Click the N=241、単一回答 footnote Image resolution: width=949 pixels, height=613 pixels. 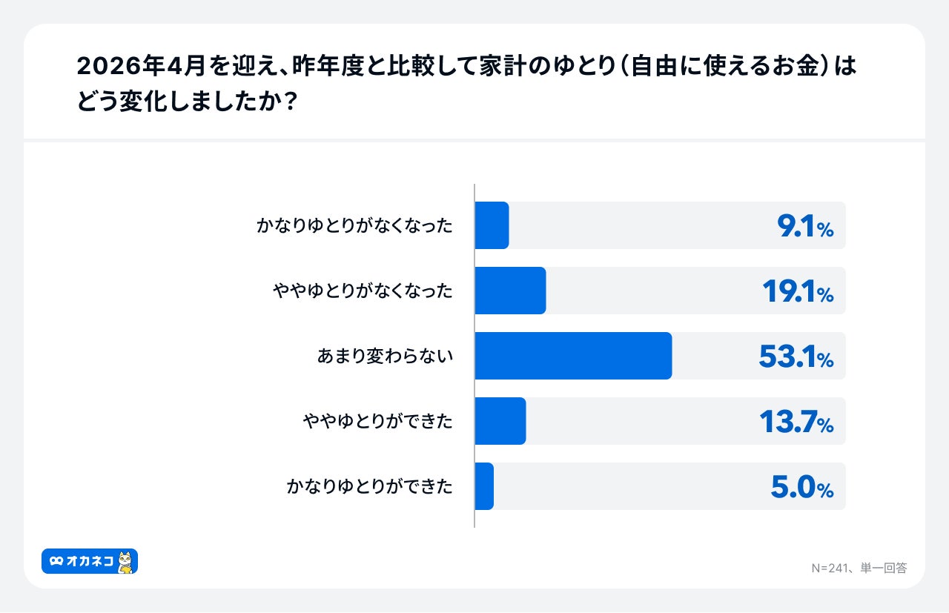coord(859,568)
